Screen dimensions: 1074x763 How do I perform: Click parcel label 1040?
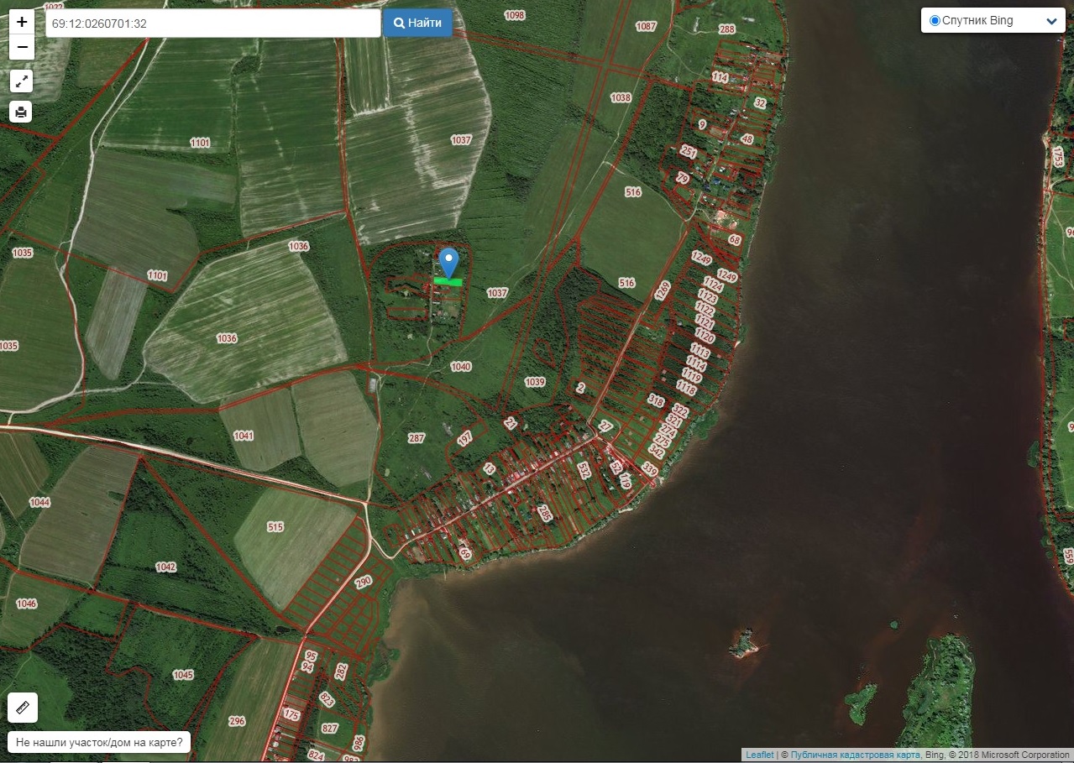pos(461,367)
